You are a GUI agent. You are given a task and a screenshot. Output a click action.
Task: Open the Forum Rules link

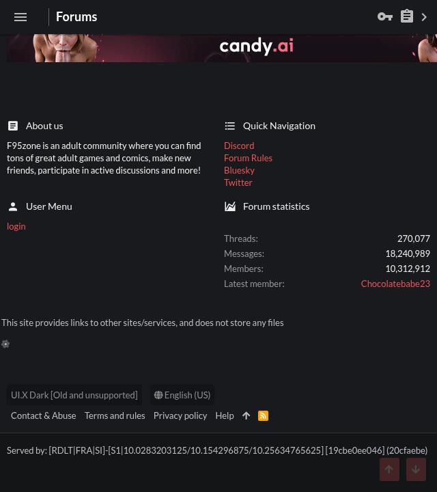click(249, 158)
